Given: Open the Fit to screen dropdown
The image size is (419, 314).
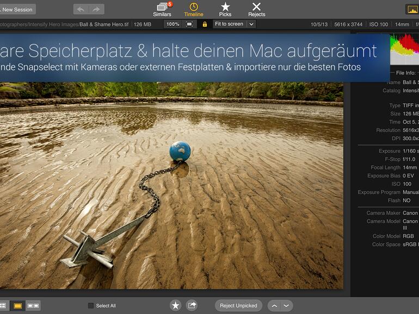Looking at the screenshot, I should [x=234, y=24].
